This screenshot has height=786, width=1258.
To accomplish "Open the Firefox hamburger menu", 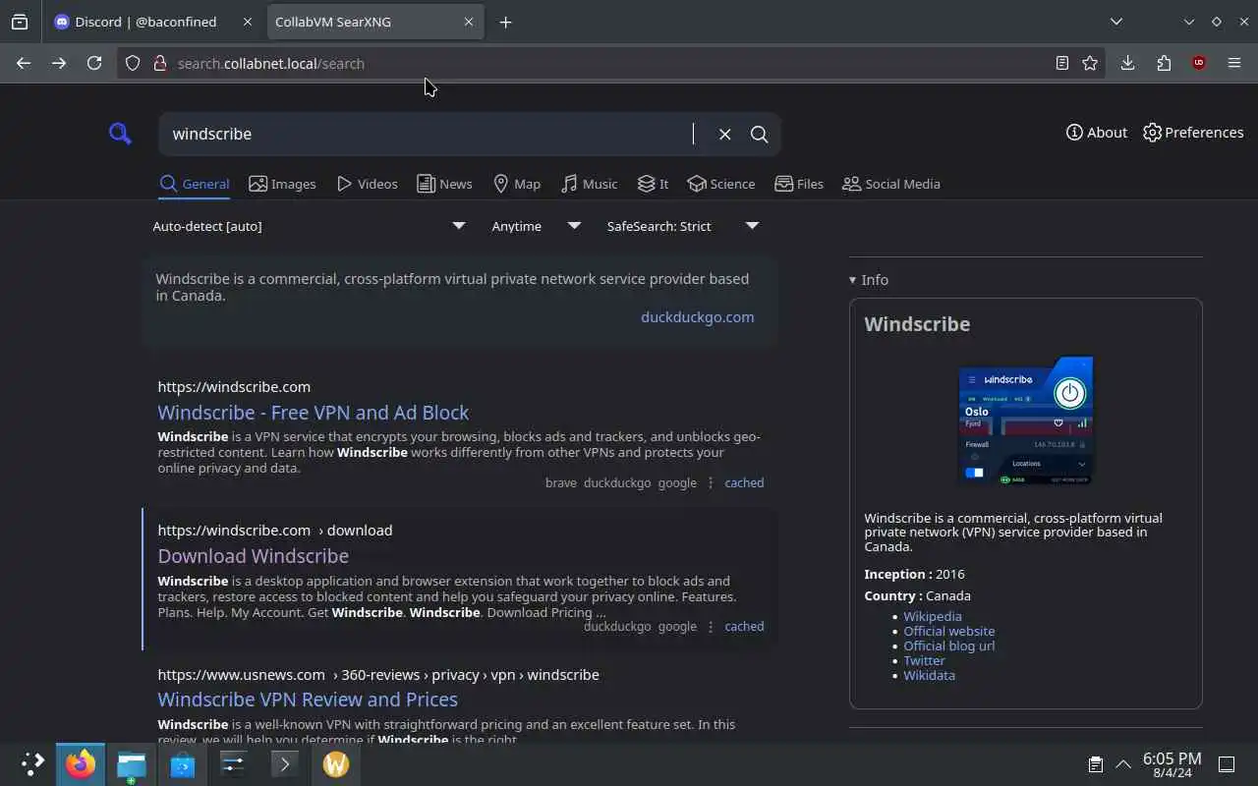I will pos(1234,63).
